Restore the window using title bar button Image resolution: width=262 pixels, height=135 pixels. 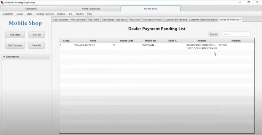coord(248,2)
